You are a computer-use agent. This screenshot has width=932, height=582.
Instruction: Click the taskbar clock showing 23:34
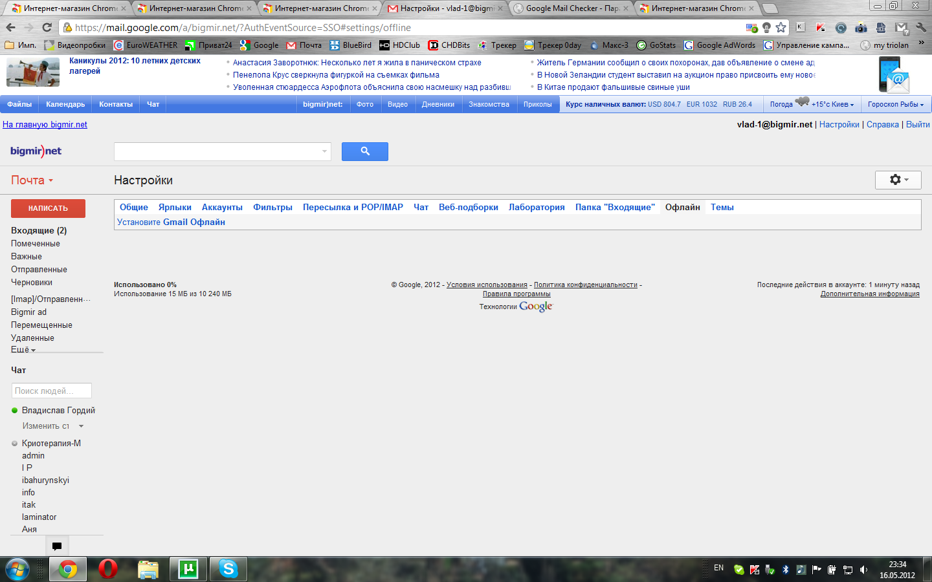(897, 570)
